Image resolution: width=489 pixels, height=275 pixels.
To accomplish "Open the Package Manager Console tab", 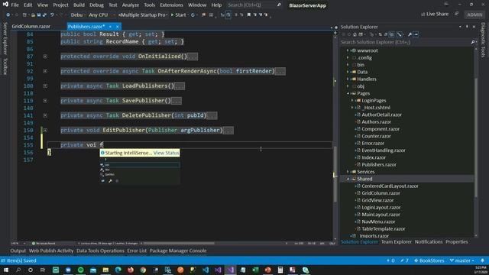I will [x=178, y=251].
